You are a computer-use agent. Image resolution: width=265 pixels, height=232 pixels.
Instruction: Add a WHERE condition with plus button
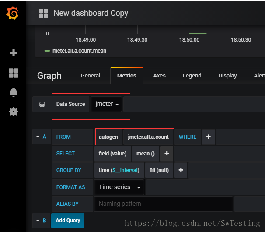[x=209, y=137]
